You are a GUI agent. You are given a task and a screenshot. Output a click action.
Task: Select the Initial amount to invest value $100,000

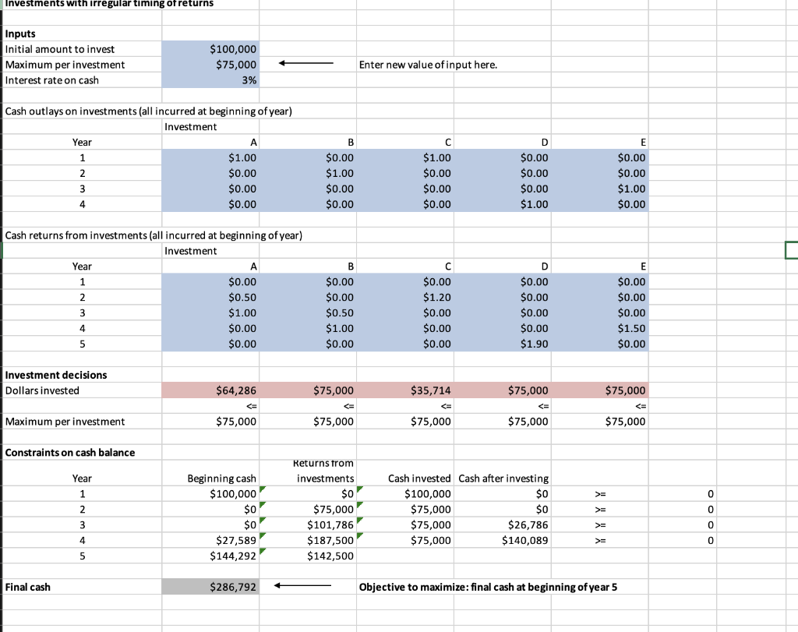point(210,49)
